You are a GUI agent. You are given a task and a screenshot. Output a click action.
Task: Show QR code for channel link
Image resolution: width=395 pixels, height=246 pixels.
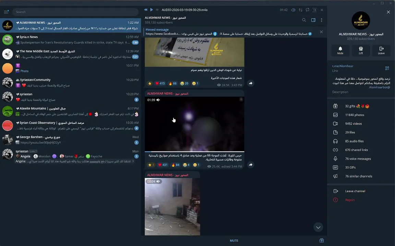click(x=387, y=68)
